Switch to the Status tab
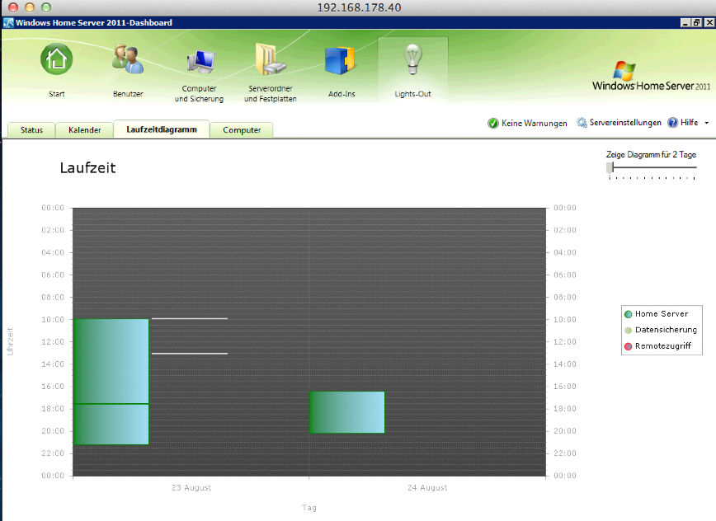This screenshot has width=716, height=521. click(x=31, y=130)
